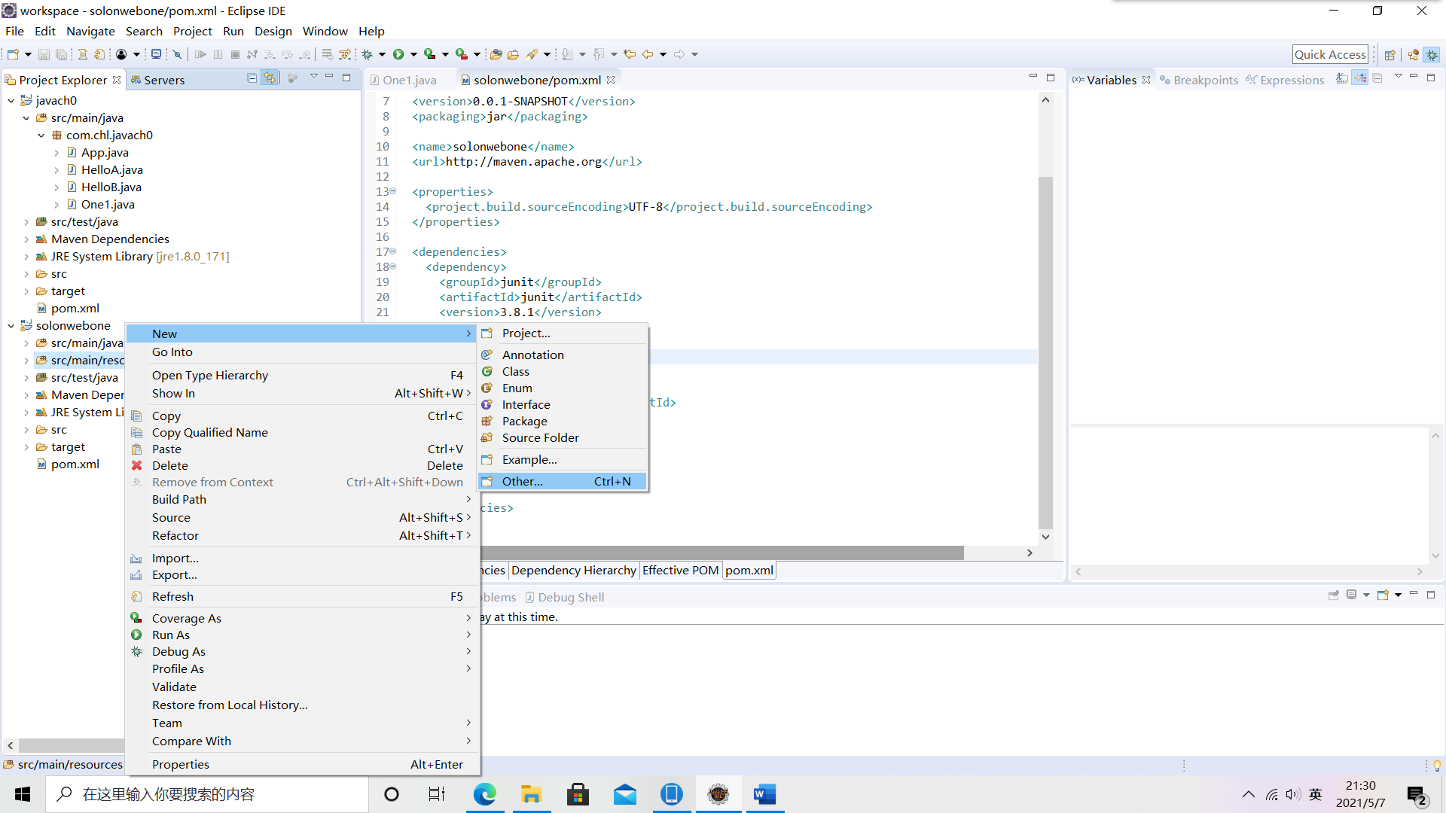Select Class from New submenu
The image size is (1446, 813).
coord(515,370)
